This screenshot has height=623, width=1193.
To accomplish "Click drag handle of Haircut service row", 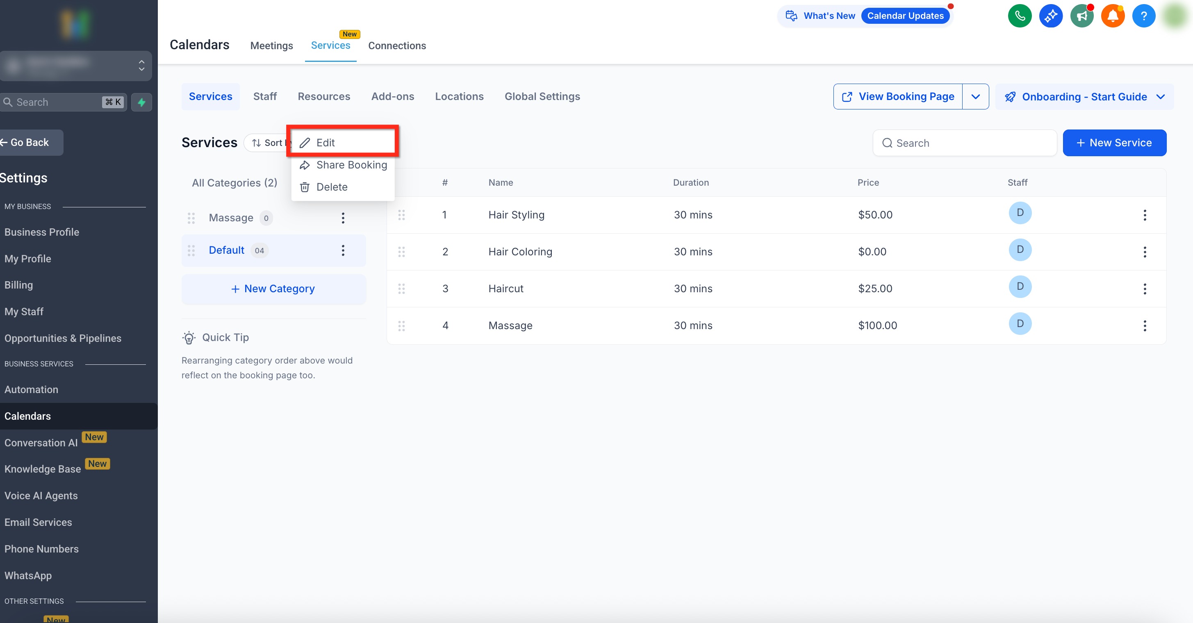I will coord(401,289).
